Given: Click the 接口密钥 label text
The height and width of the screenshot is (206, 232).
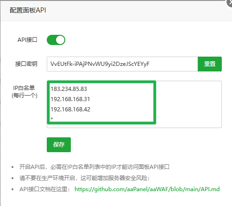Looking at the screenshot, I should click(26, 64).
